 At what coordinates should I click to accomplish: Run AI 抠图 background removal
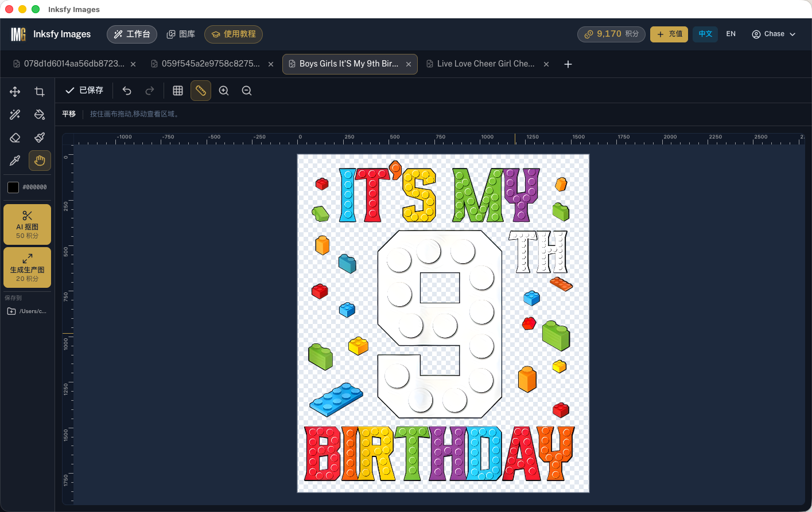[x=27, y=225]
